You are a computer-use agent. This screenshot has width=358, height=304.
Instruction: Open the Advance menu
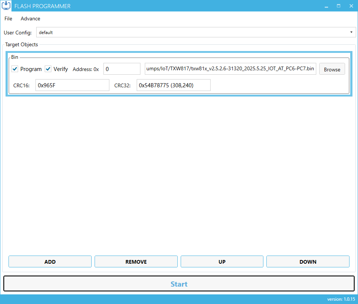pos(30,19)
